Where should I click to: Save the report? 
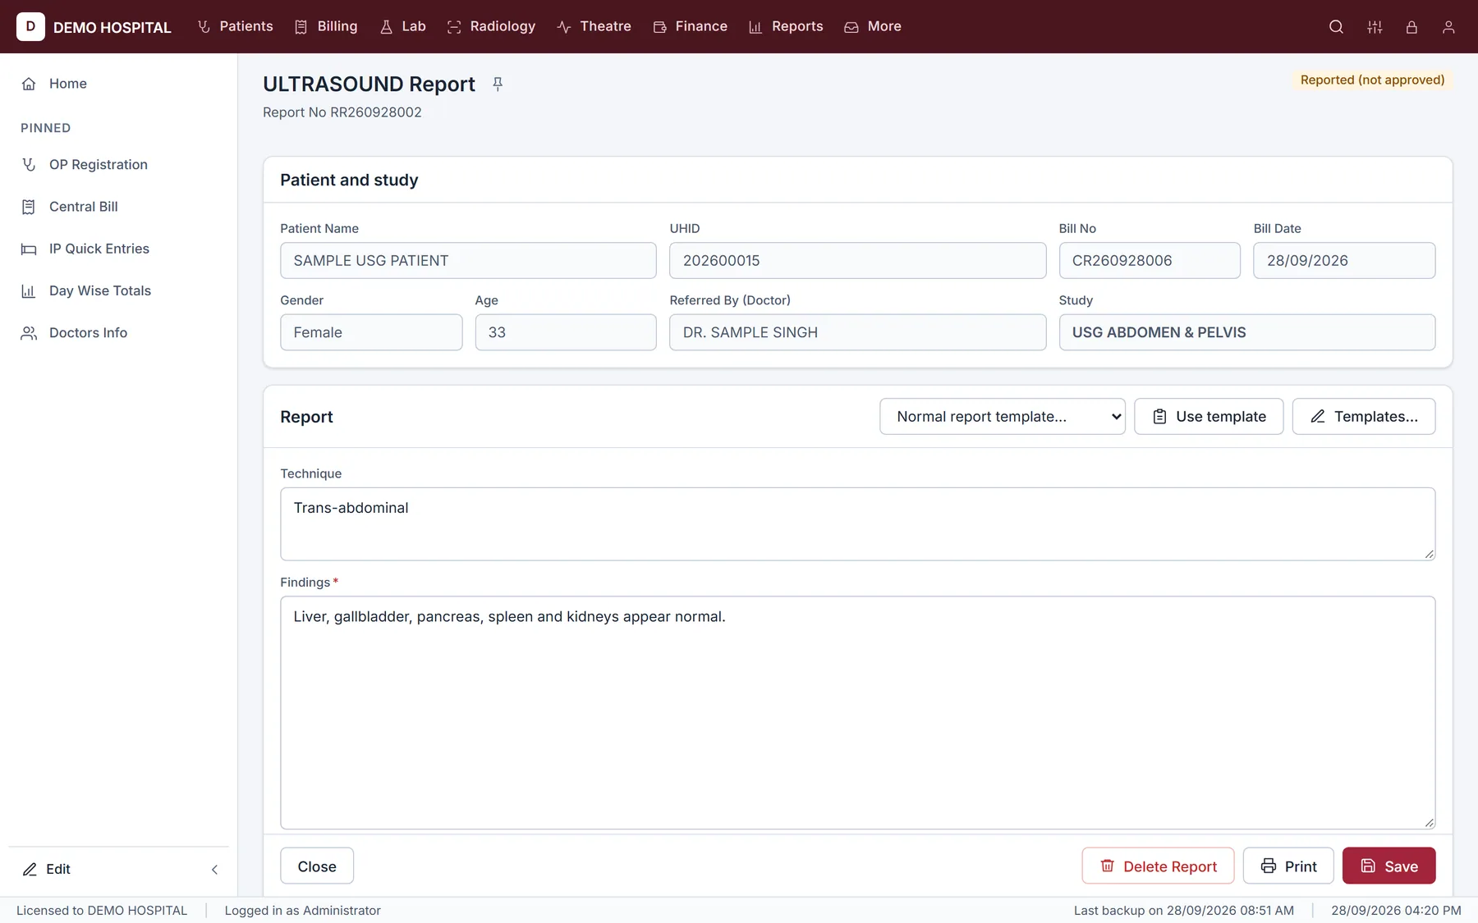[1389, 866]
